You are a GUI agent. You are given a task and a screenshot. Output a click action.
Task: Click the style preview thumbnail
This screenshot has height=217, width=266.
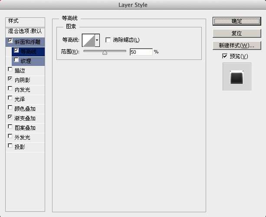237,76
